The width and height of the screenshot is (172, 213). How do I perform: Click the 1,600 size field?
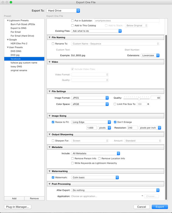click(x=92, y=128)
